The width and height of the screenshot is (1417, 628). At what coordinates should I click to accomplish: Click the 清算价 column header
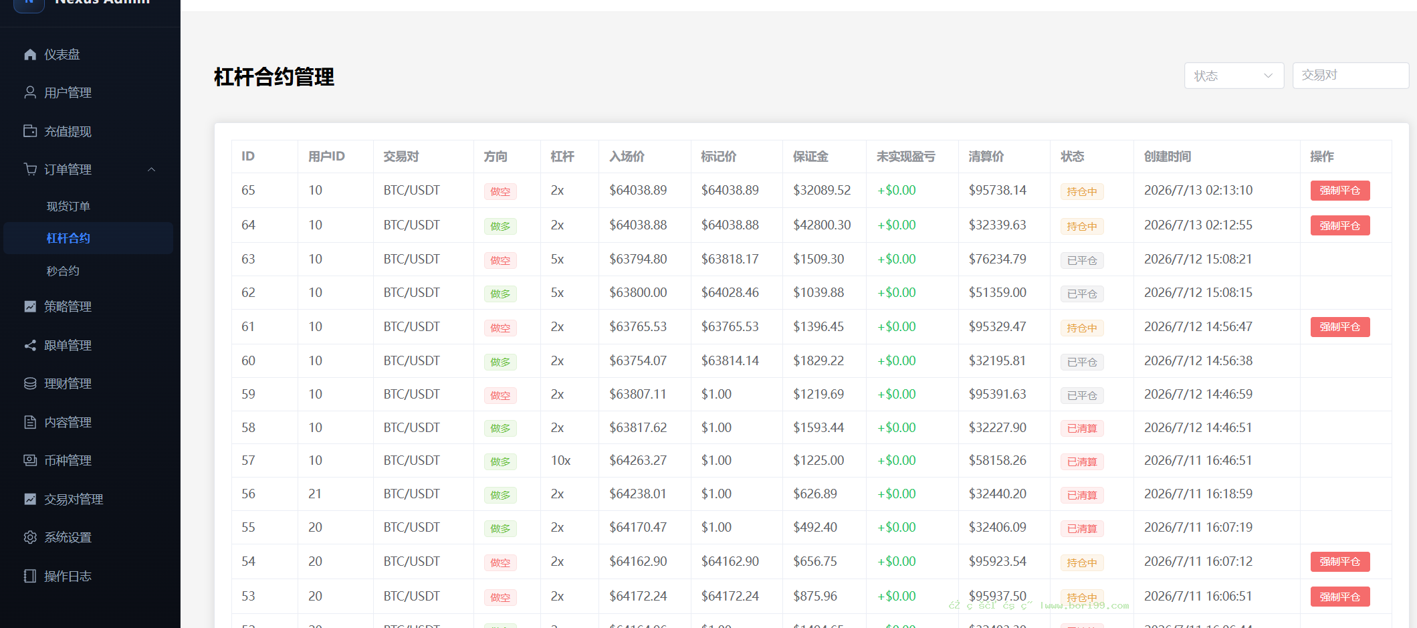coord(986,156)
